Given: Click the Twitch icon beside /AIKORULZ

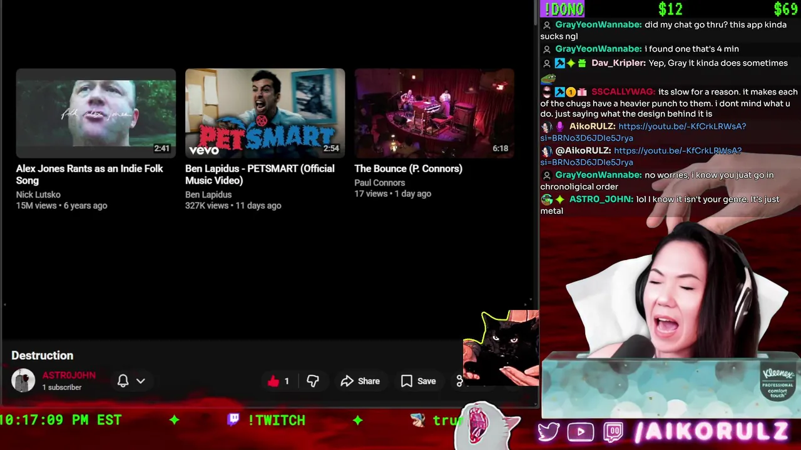Looking at the screenshot, I should tap(614, 432).
